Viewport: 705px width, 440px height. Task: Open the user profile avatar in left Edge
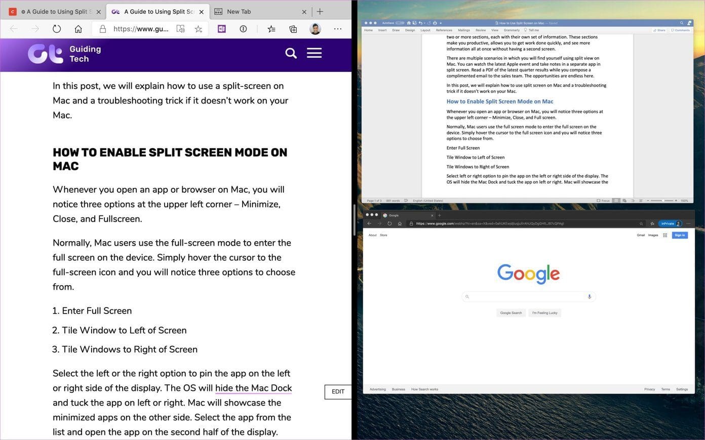pos(315,29)
